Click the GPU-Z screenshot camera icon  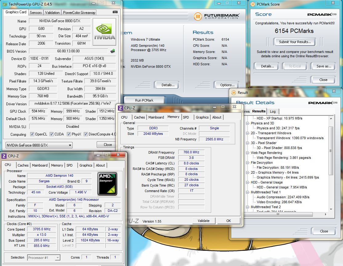115,12
